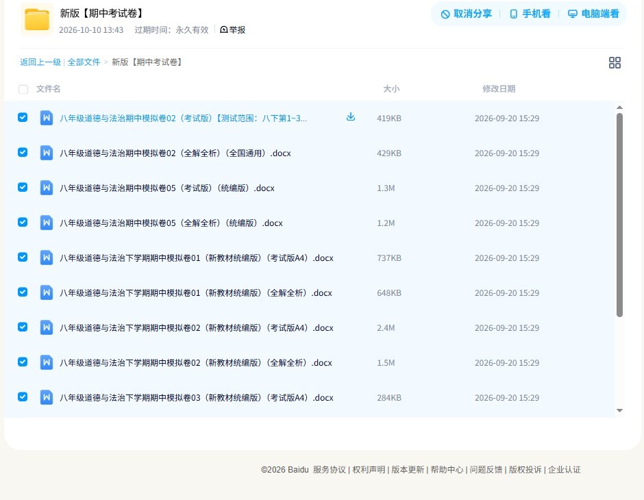The width and height of the screenshot is (644, 500).
Task: Click Word icon for 下学期期中模拟卷01(考试版A4) file
Action: pos(47,258)
